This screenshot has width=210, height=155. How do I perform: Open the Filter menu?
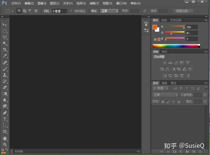click(x=94, y=3)
